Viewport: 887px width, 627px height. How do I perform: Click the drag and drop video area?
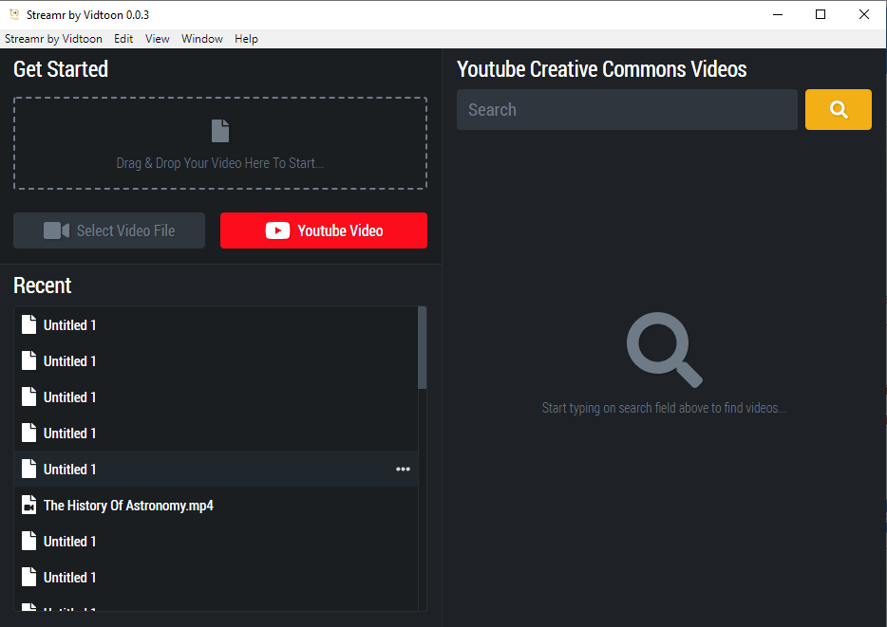(220, 143)
